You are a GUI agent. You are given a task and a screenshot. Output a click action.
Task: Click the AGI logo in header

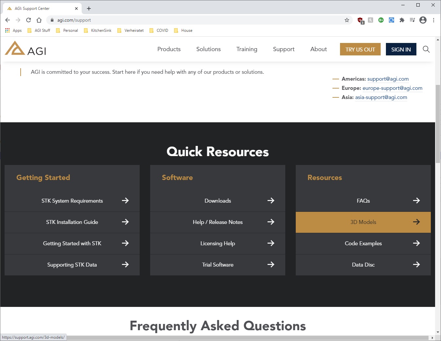[x=26, y=49]
